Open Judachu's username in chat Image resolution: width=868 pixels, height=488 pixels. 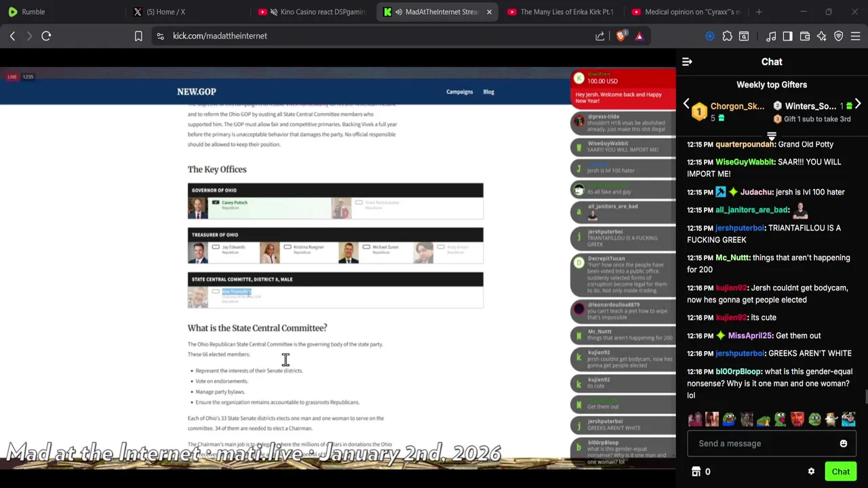[x=756, y=192]
